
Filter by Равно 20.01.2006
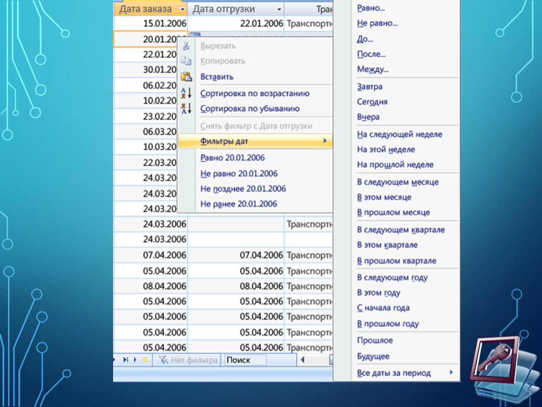point(232,157)
